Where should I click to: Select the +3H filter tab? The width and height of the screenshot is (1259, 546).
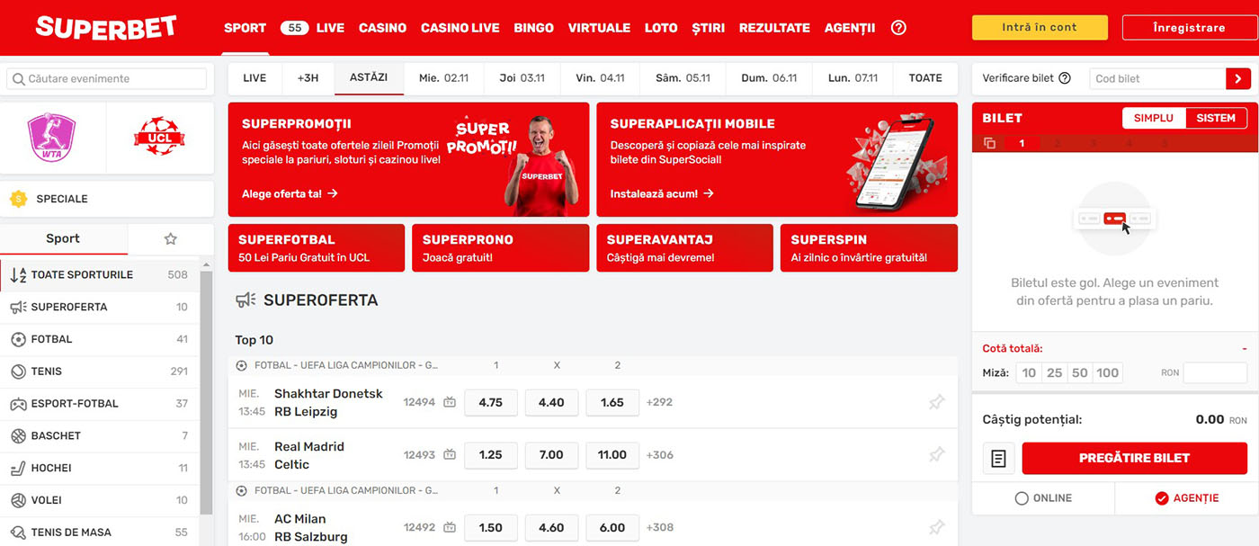tap(308, 78)
